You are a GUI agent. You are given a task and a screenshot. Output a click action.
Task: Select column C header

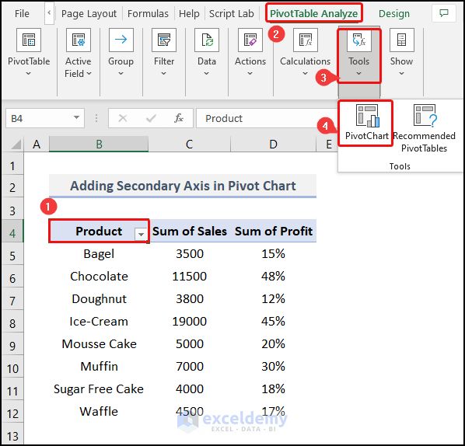click(x=189, y=145)
